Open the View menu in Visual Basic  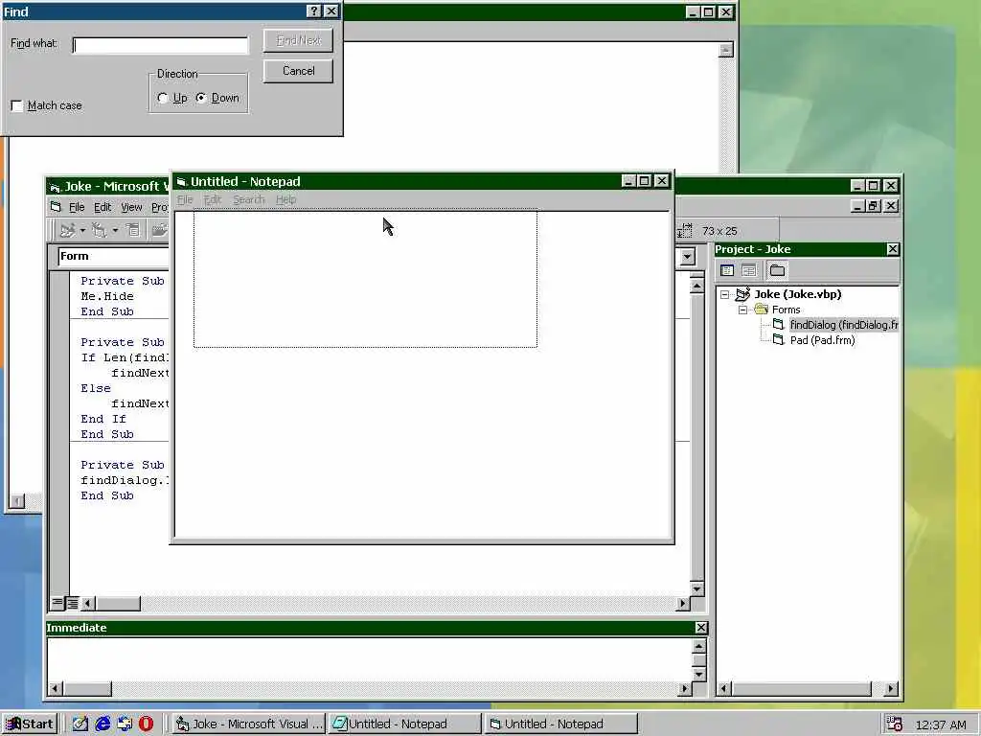(x=131, y=207)
